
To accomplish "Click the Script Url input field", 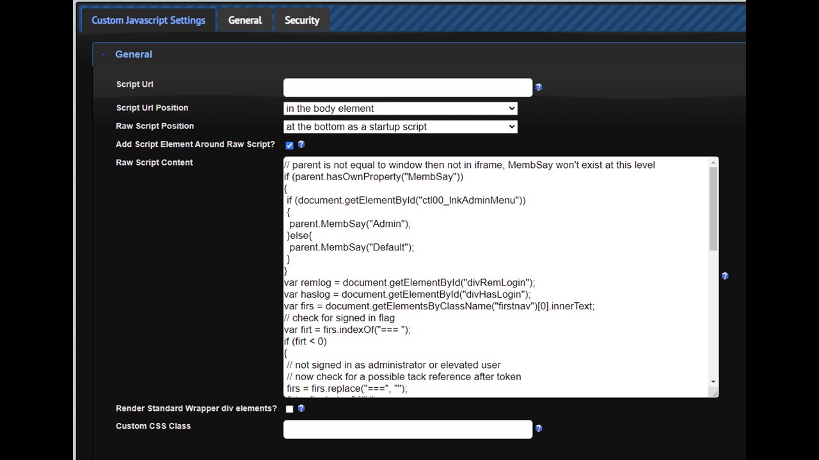I will (408, 88).
